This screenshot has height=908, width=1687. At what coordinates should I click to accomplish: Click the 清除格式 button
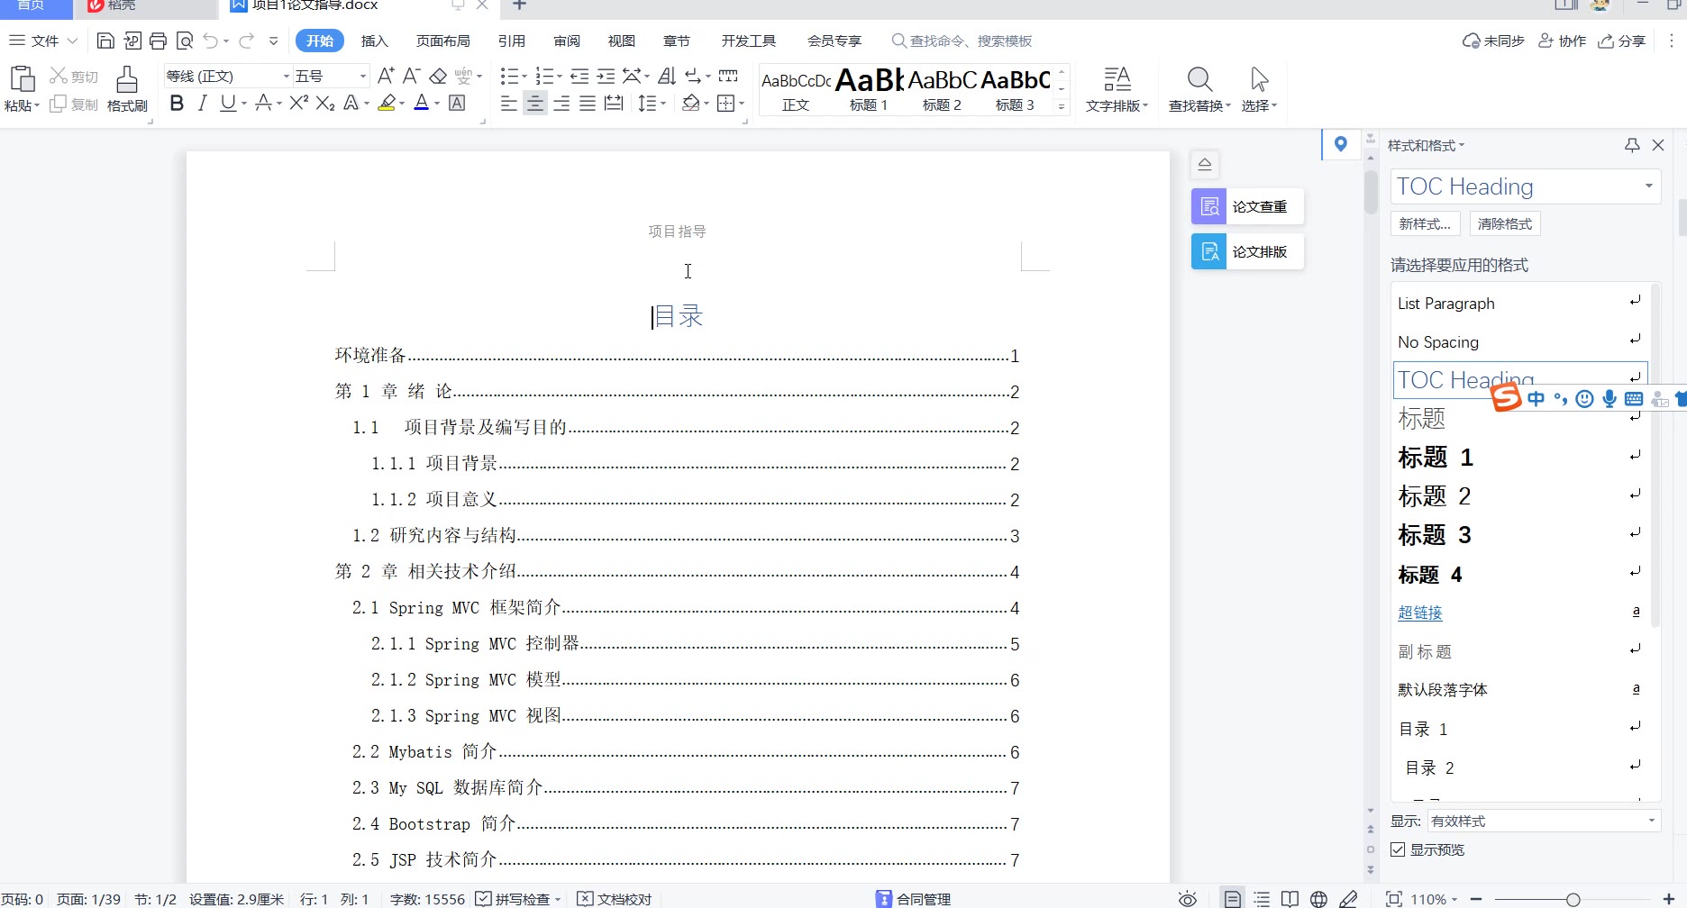click(x=1504, y=223)
